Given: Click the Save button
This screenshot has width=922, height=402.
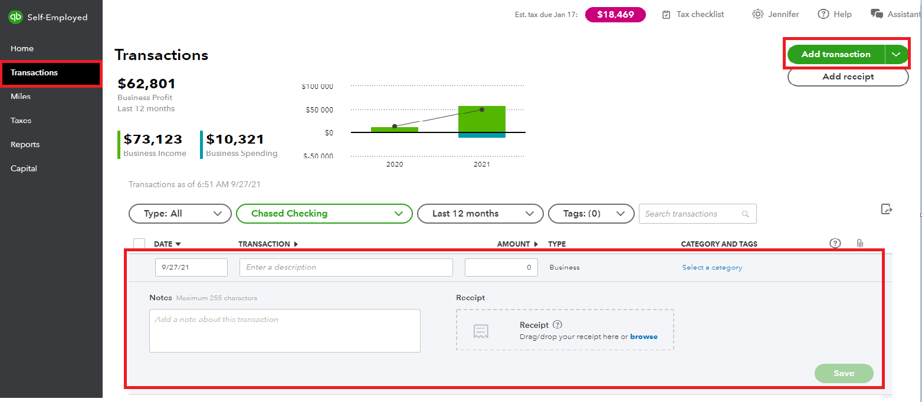Looking at the screenshot, I should [844, 373].
